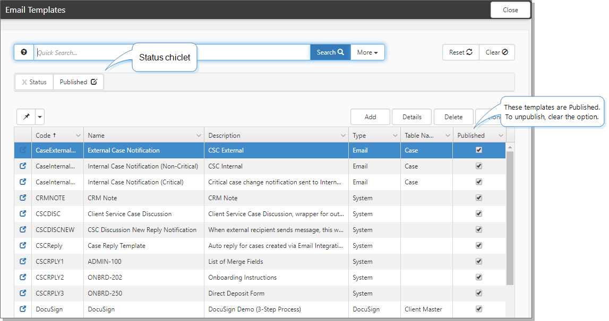Image resolution: width=609 pixels, height=321 pixels.
Task: Click the help question mark icon
Action: [x=23, y=52]
